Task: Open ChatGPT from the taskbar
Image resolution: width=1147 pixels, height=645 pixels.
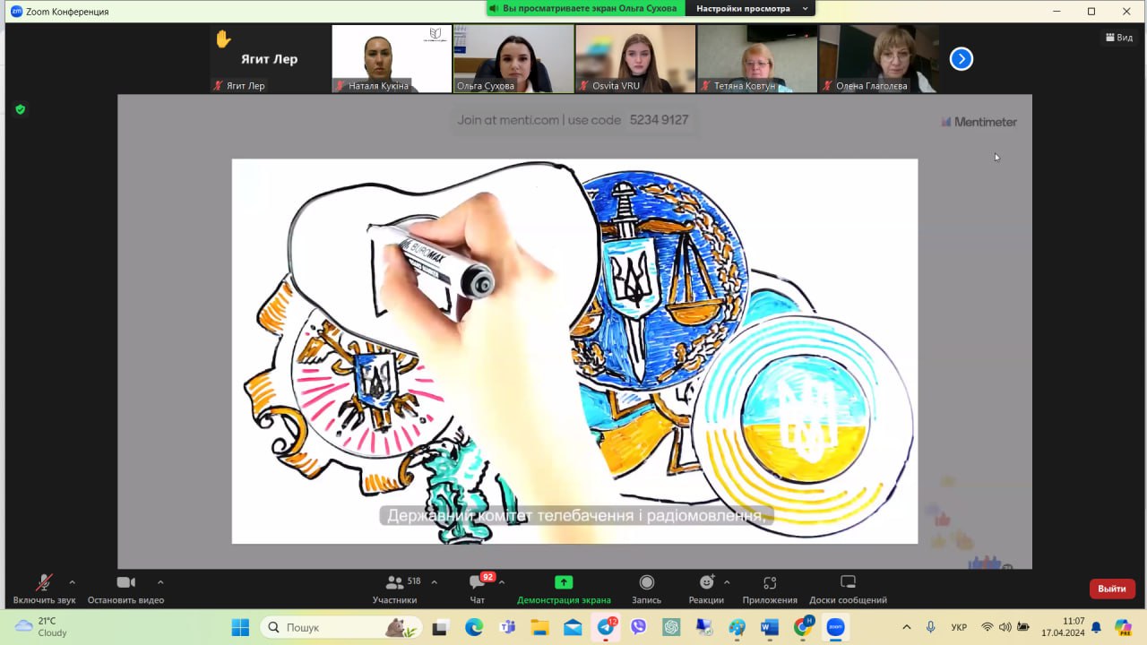Action: [671, 627]
